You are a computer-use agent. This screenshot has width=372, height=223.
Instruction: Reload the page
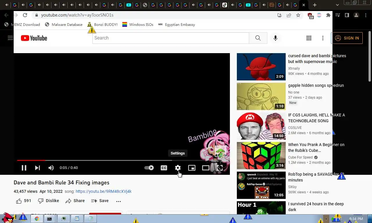pos(25,15)
